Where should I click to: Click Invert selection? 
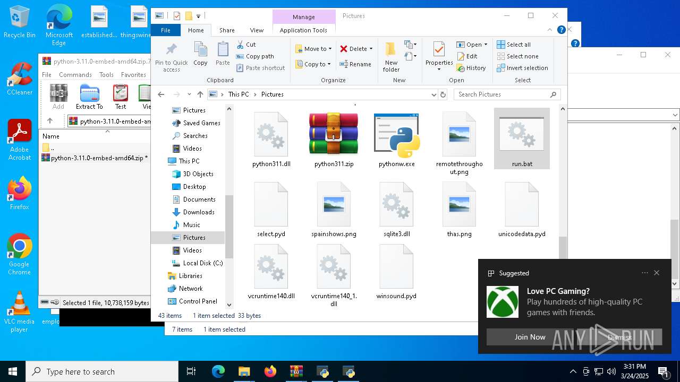click(522, 68)
